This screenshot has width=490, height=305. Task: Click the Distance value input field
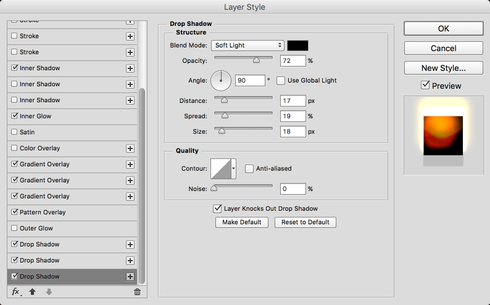[x=293, y=101]
